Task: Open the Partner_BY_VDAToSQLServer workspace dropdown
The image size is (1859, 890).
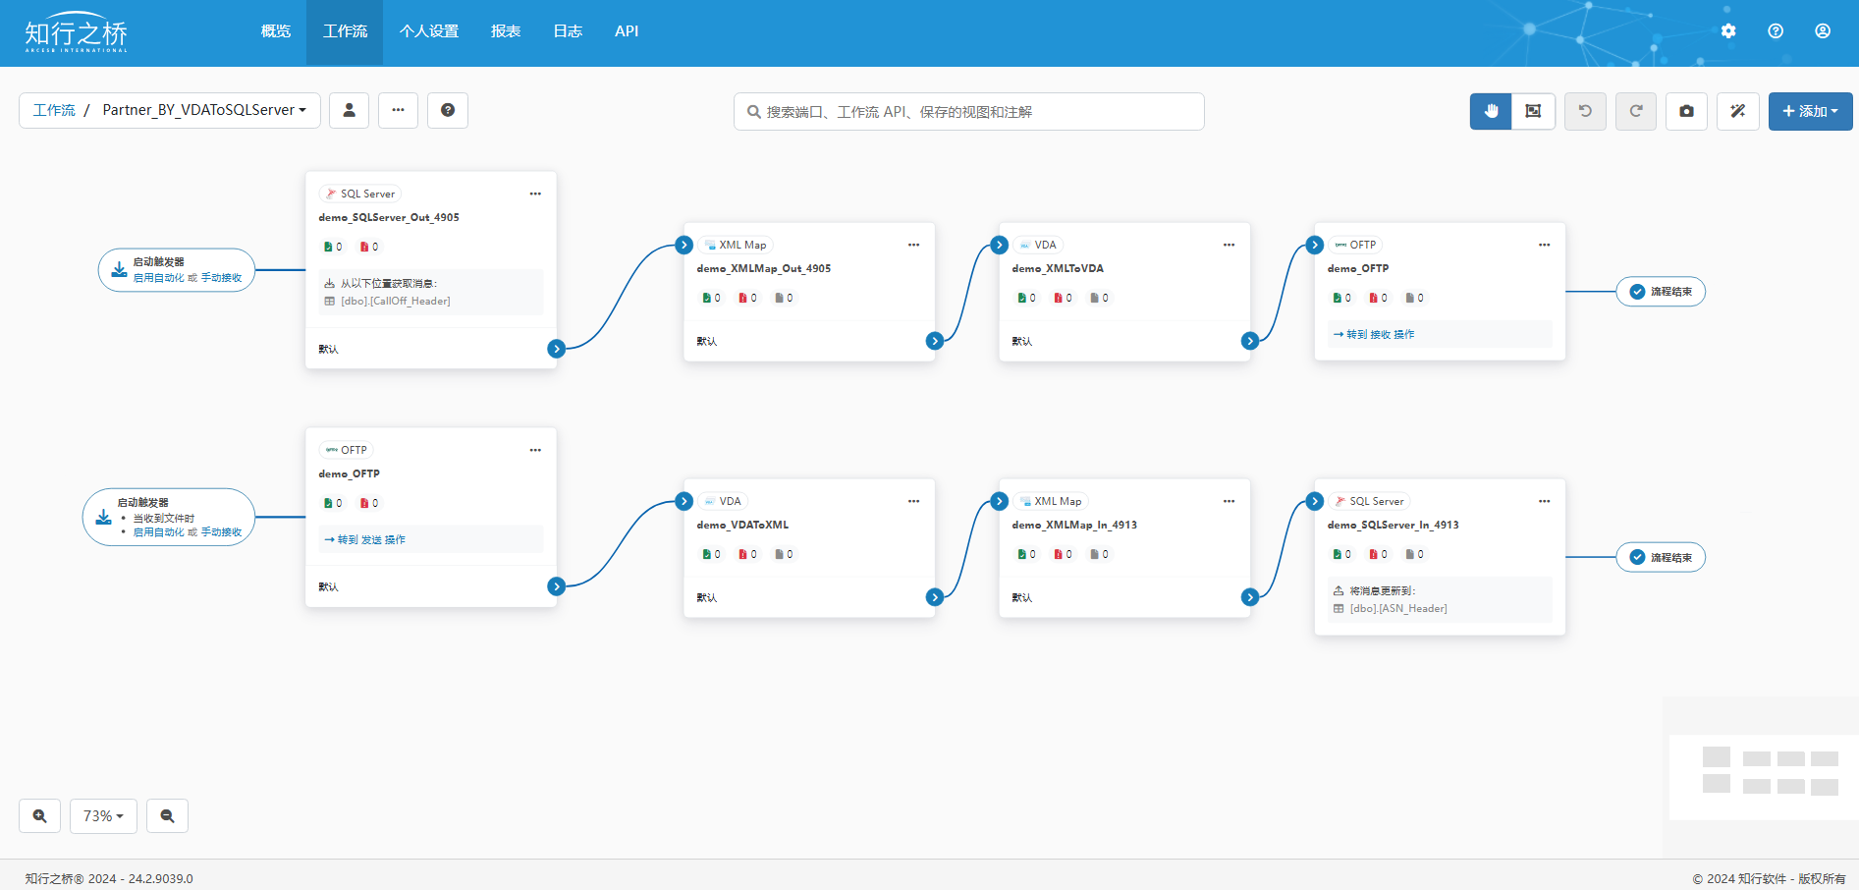Action: 204,110
